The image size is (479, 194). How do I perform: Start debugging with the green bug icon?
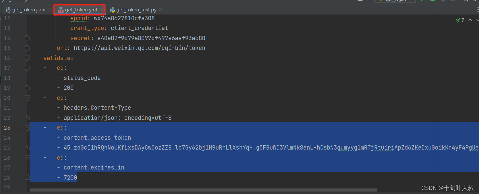(433, 1)
